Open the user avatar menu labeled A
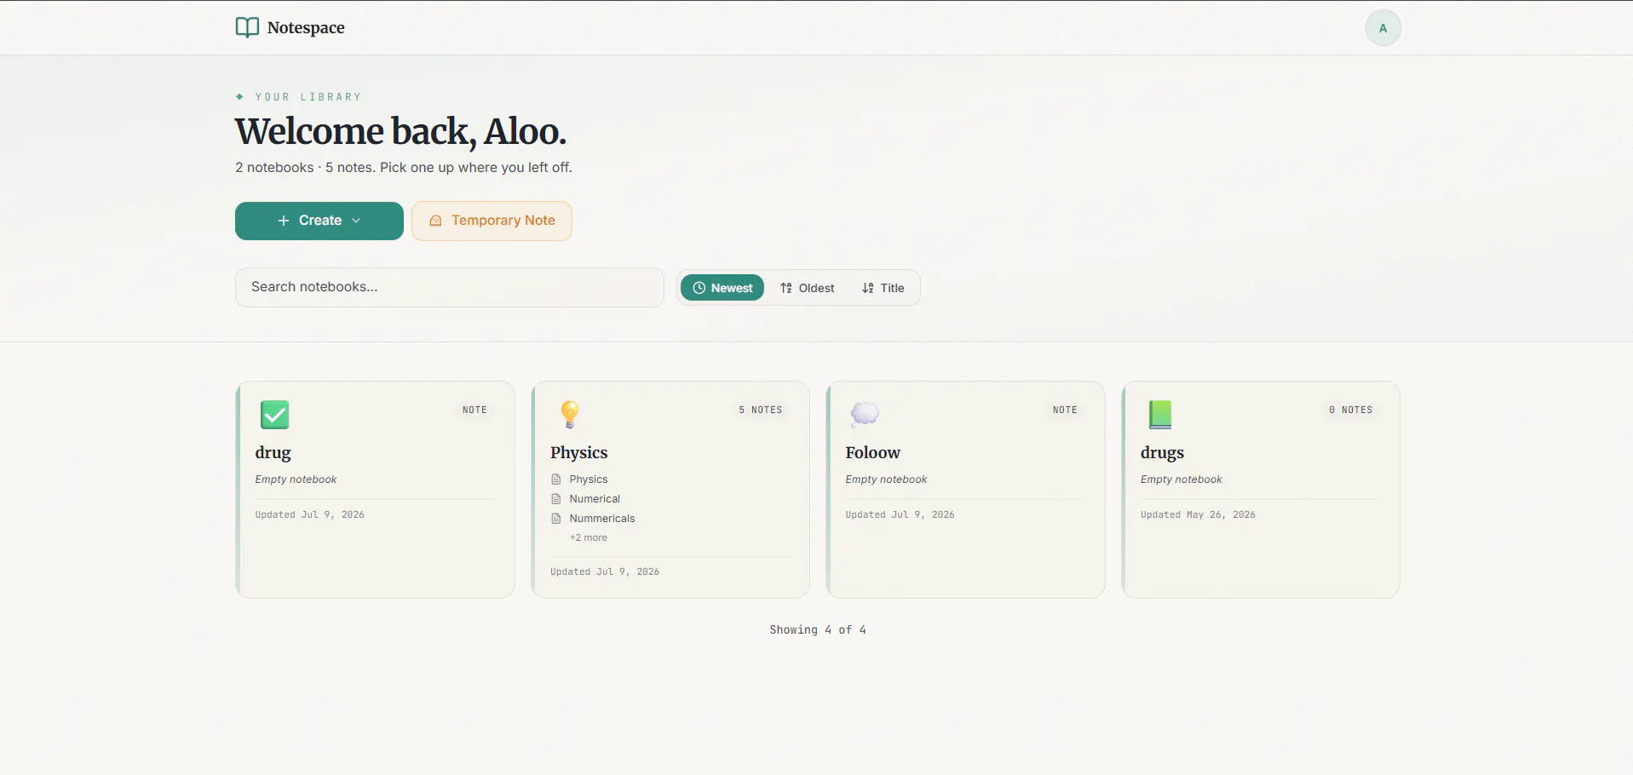Image resolution: width=1633 pixels, height=775 pixels. (1383, 28)
